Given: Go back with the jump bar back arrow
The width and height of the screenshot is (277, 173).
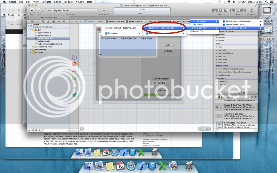Looking at the screenshot, I should (77, 22).
